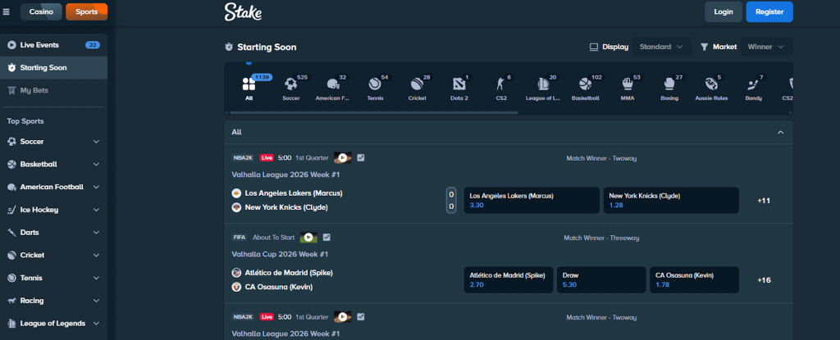Click the Login button
The image size is (840, 340).
pyautogui.click(x=724, y=11)
